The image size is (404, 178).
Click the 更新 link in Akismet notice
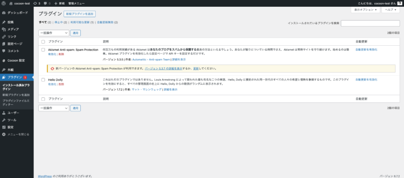point(196,69)
